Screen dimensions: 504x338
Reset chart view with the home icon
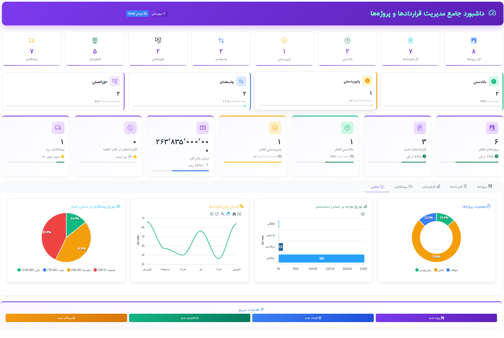[235, 214]
